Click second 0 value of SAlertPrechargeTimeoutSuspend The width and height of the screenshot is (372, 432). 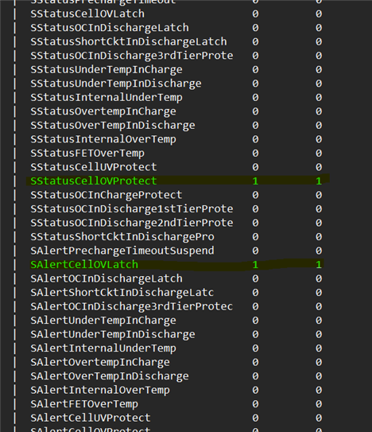[319, 251]
